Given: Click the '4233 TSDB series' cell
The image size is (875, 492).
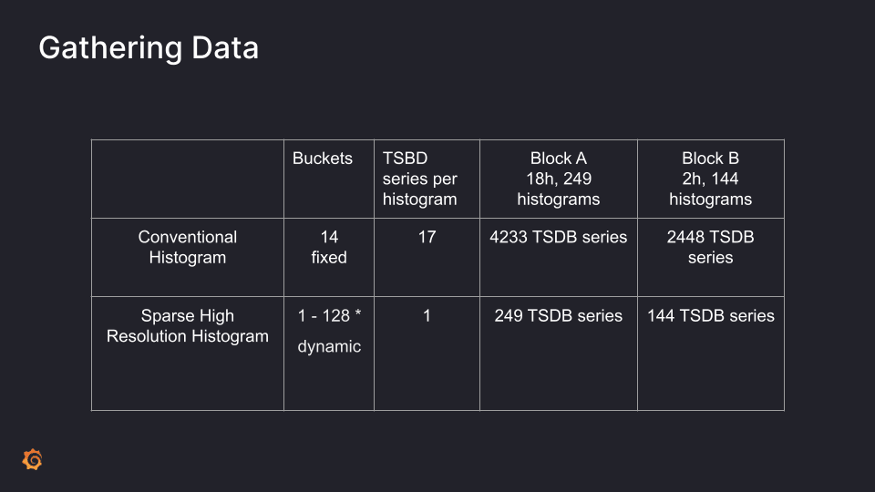Looking at the screenshot, I should point(558,237).
